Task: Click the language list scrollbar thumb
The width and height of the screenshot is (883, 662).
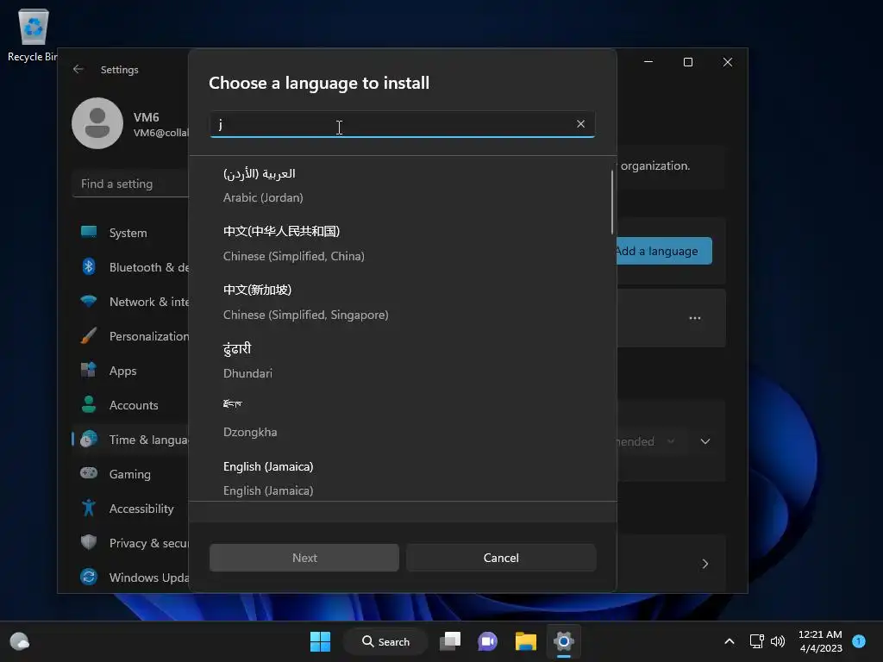Action: point(612,202)
